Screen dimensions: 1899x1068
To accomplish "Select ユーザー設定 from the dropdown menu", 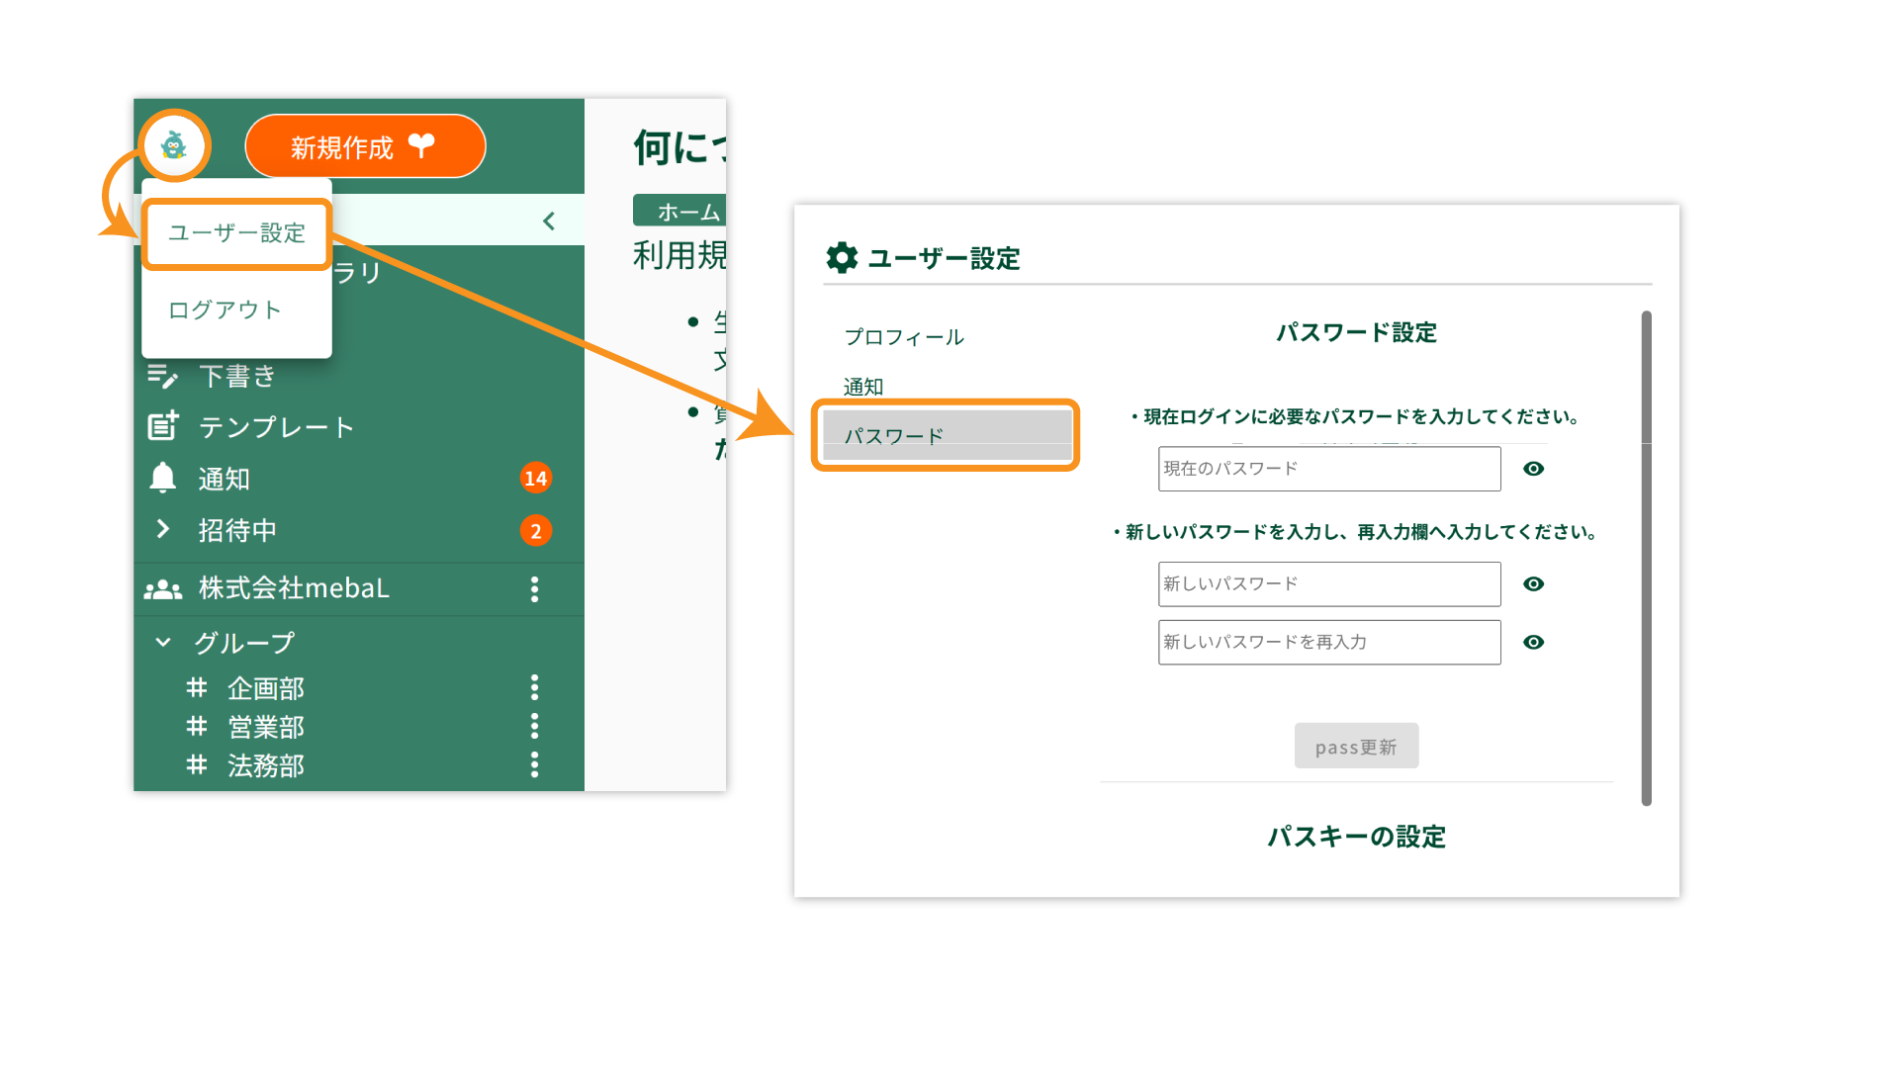I will coord(236,233).
